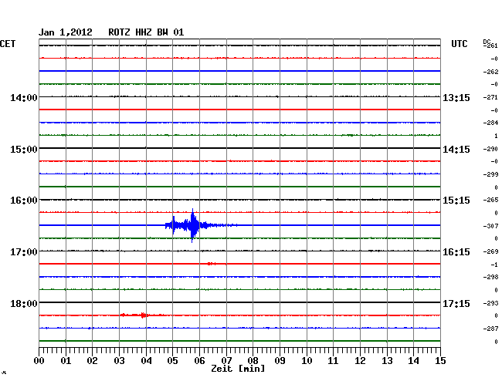This screenshot has height=381, width=502.
Task: Select the 15:00 CET time label
Action: point(24,150)
